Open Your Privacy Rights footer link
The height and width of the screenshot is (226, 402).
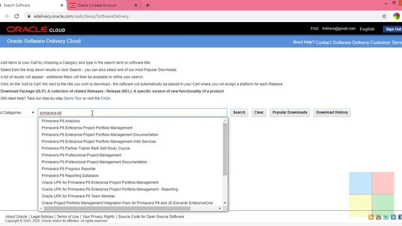[x=98, y=217]
